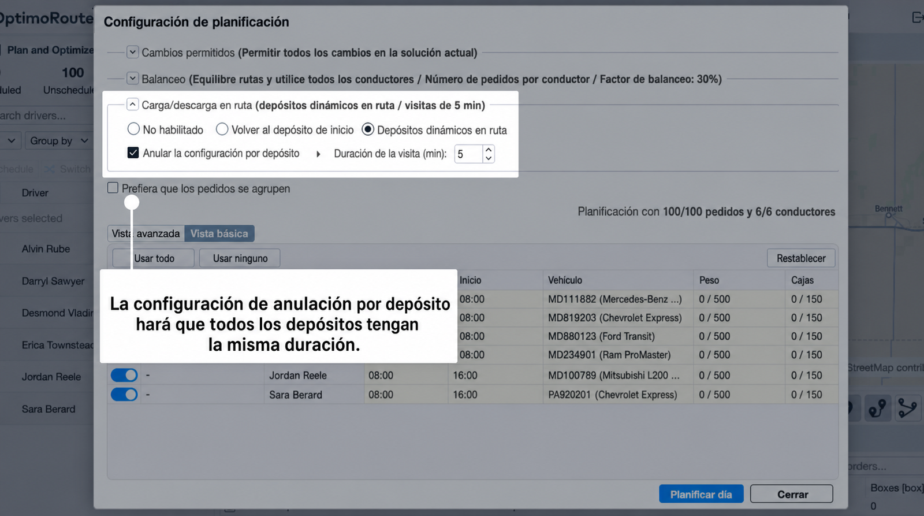Toggle off the Sara Berard driver switch
924x516 pixels.
coord(124,395)
